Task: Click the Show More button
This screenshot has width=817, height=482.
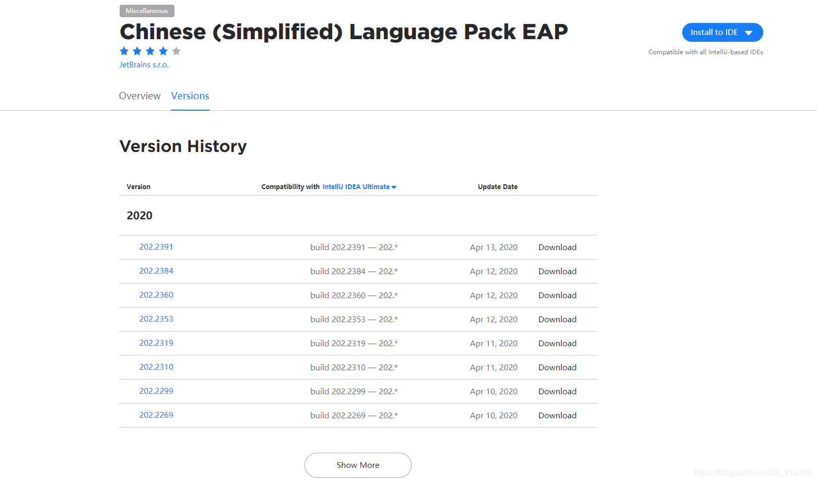Action: click(357, 465)
